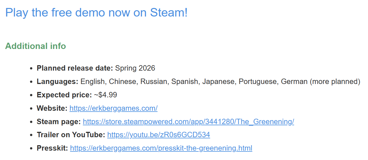368x160 pixels.
Task: Open the erkberggames.com website link
Action: pyautogui.click(x=113, y=108)
